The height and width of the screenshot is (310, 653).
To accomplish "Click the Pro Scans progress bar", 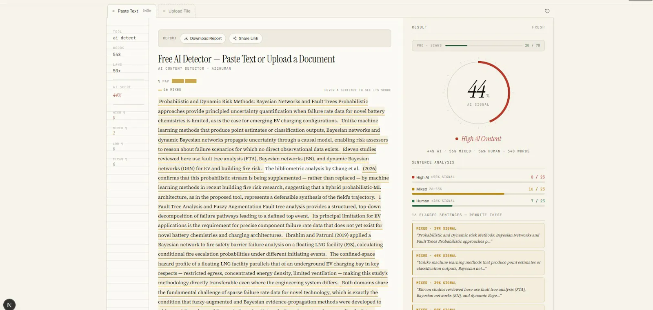I will coord(483,45).
